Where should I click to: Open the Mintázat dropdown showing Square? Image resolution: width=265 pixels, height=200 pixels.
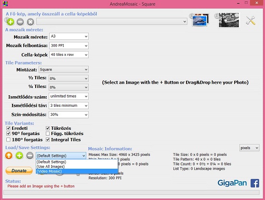click(x=64, y=70)
